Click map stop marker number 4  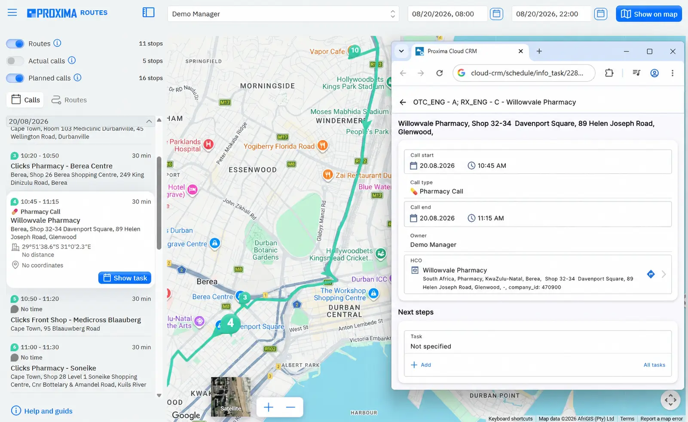231,323
